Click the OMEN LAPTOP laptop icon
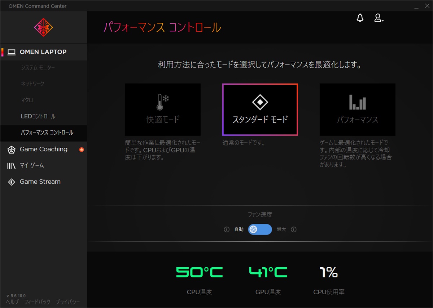 tap(12, 52)
